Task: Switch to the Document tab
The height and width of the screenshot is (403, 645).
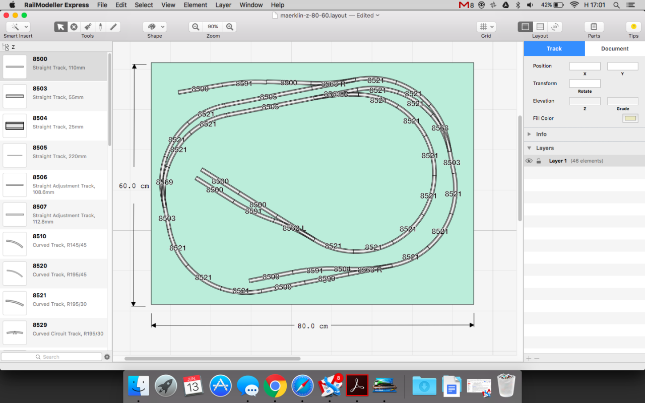Action: click(614, 49)
